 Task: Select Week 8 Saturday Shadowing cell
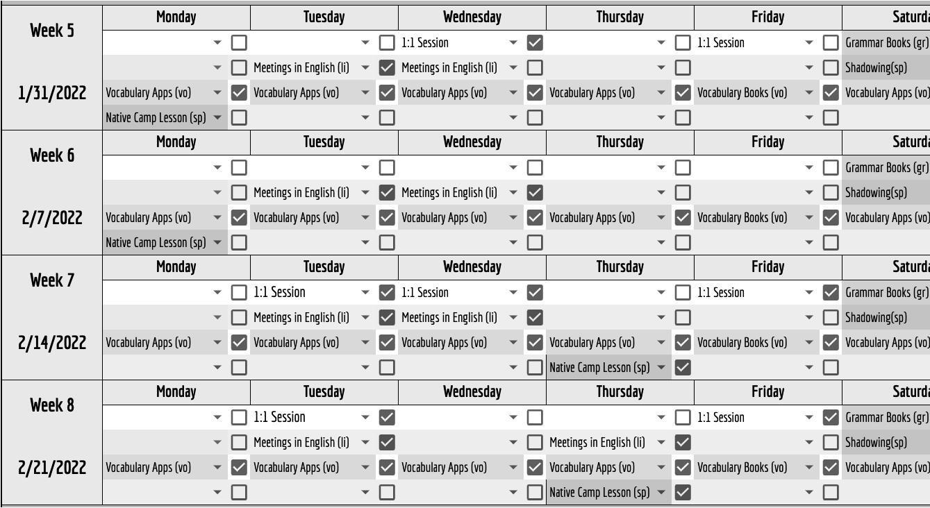886,442
